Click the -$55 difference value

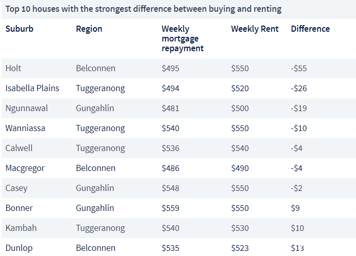coord(299,68)
